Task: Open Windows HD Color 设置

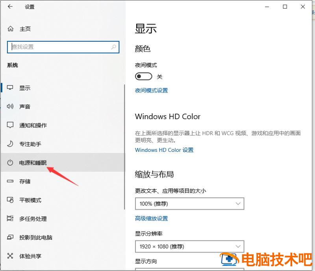Action: click(x=164, y=150)
